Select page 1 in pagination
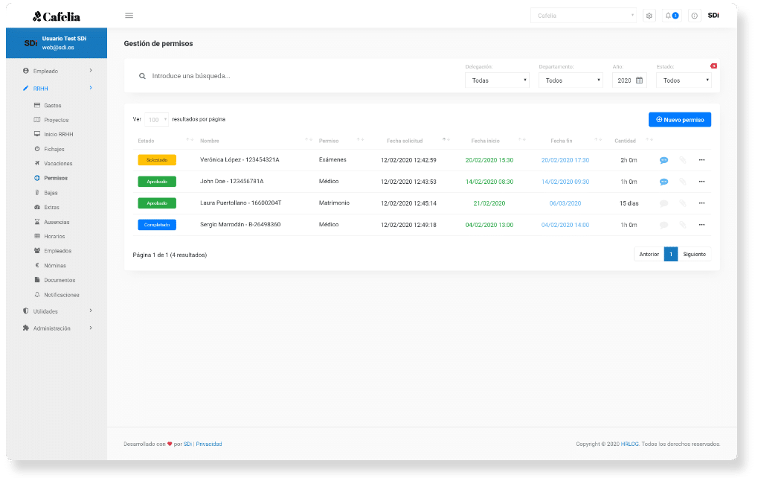This screenshot has width=758, height=484. [x=671, y=254]
